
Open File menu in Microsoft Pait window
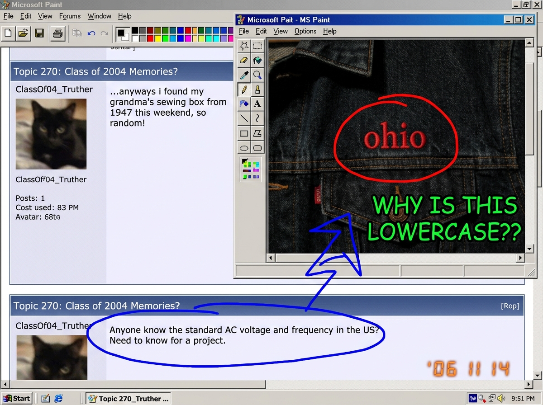244,31
